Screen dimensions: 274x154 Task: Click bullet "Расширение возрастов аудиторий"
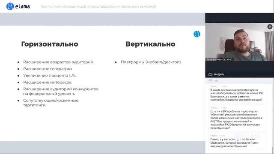click(58, 62)
